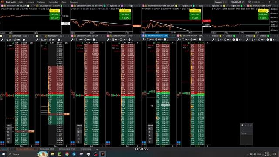
Task: Open wrench settings of right MEMOETHUSDT order book
Action: (178, 40)
